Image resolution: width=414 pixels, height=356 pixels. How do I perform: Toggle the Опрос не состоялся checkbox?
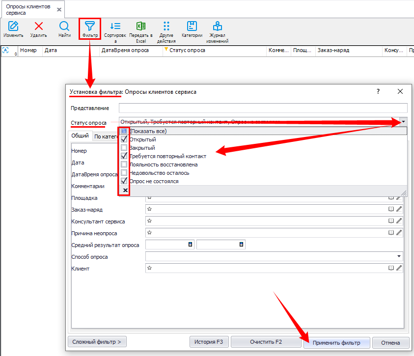click(x=124, y=181)
